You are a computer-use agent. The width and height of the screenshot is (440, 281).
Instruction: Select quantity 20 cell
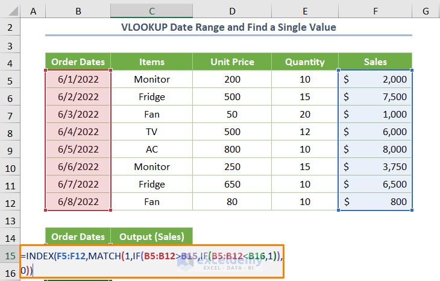[305, 114]
